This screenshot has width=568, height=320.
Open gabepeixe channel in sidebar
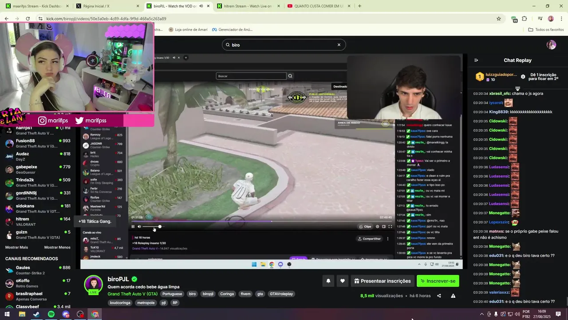37,169
